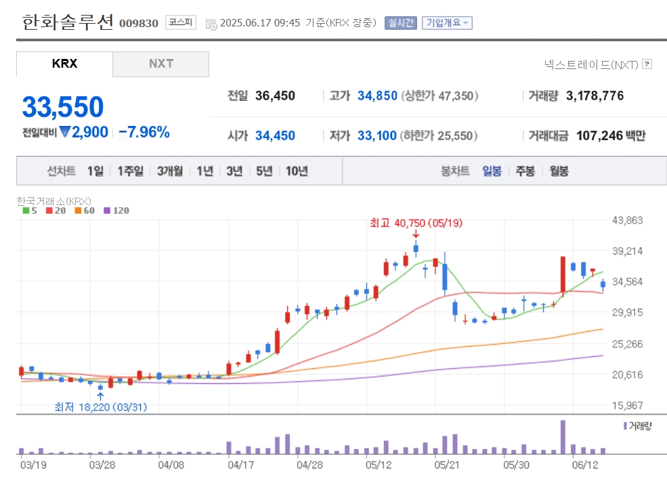This screenshot has width=667, height=480.
Task: Click the tallest volume bar near 06/12
Action: point(563,437)
